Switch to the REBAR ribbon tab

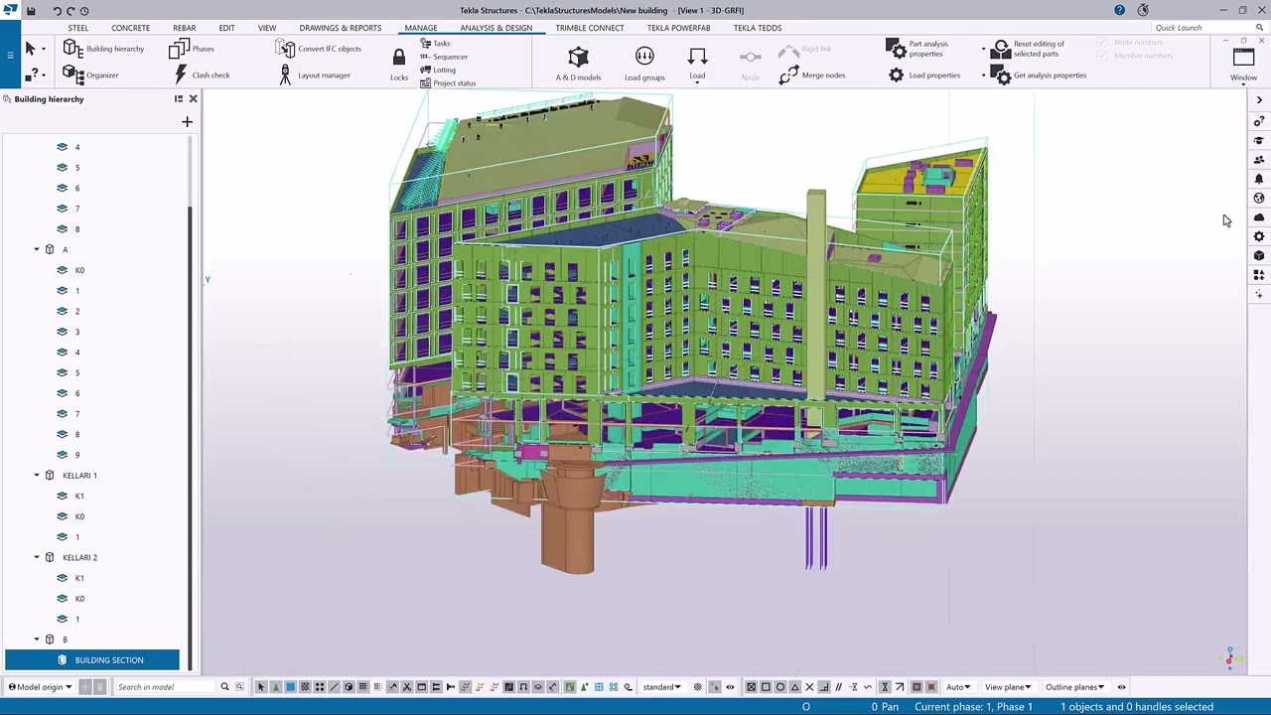[x=184, y=28]
